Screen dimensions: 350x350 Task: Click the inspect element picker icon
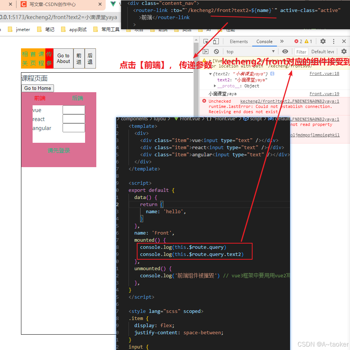[x=206, y=41]
